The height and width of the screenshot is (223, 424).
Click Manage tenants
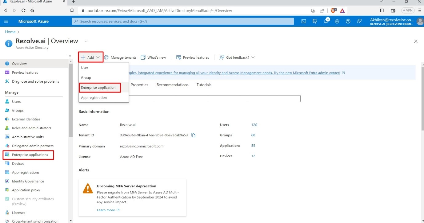pos(120,57)
